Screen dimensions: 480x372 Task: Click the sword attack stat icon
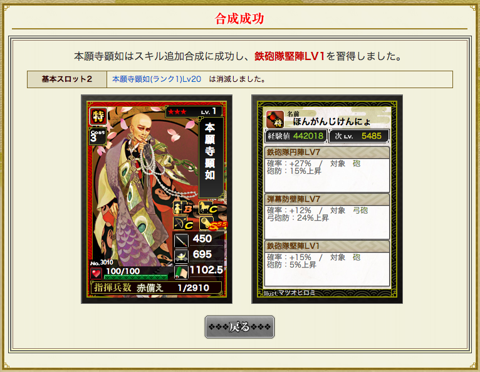coord(181,241)
